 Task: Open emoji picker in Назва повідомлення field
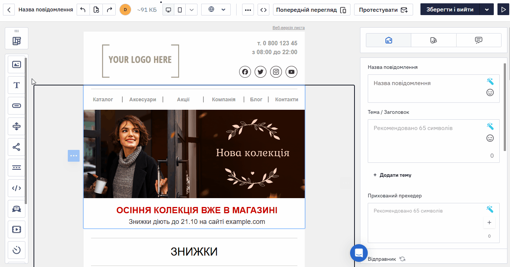[x=490, y=92]
